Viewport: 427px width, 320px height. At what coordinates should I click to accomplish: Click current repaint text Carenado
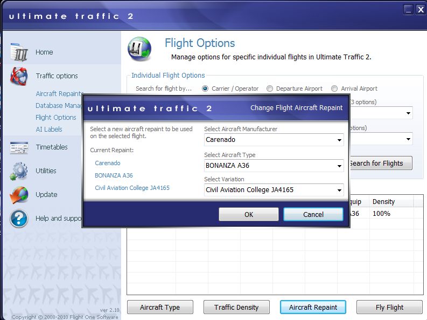[x=108, y=163]
